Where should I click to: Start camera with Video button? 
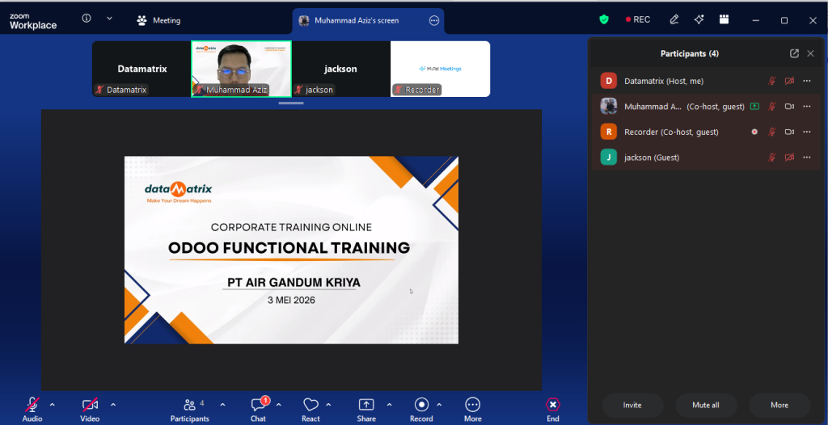[x=90, y=410]
